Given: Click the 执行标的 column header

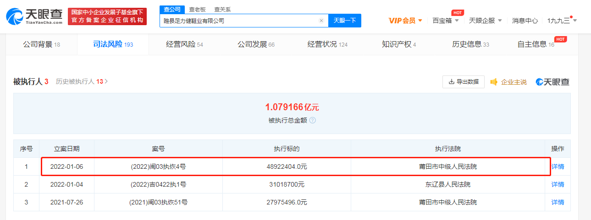Looking at the screenshot, I should pyautogui.click(x=287, y=149).
